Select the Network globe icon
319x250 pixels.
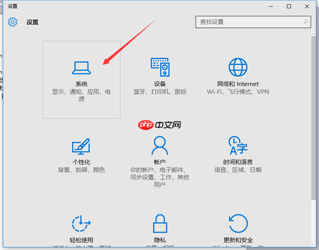tap(238, 67)
